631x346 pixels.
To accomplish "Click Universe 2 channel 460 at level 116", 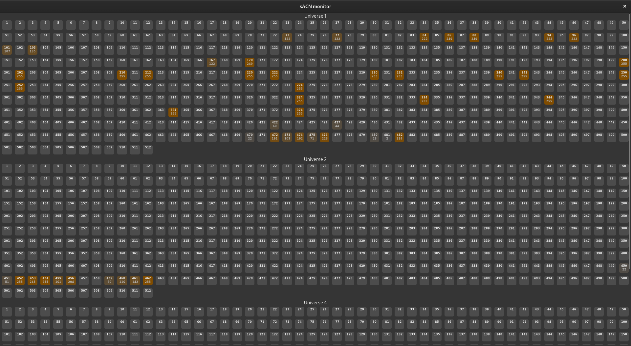I will click(122, 280).
